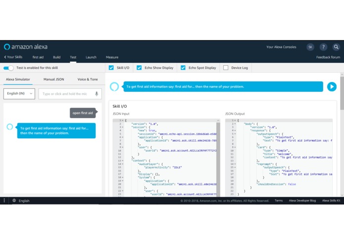The width and height of the screenshot is (344, 244).
Task: Click the JSON Input vertical scrollbar
Action: (x=218, y=159)
